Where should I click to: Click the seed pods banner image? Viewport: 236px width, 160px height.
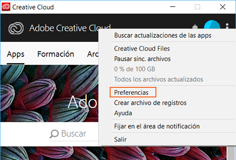pyautogui.click(x=49, y=93)
